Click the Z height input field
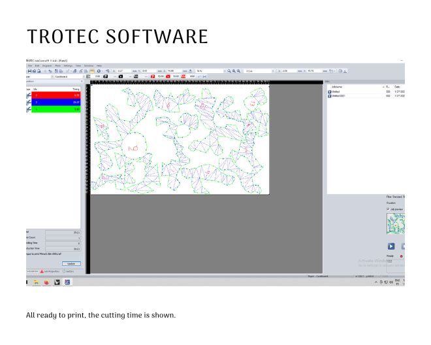 (174, 71)
